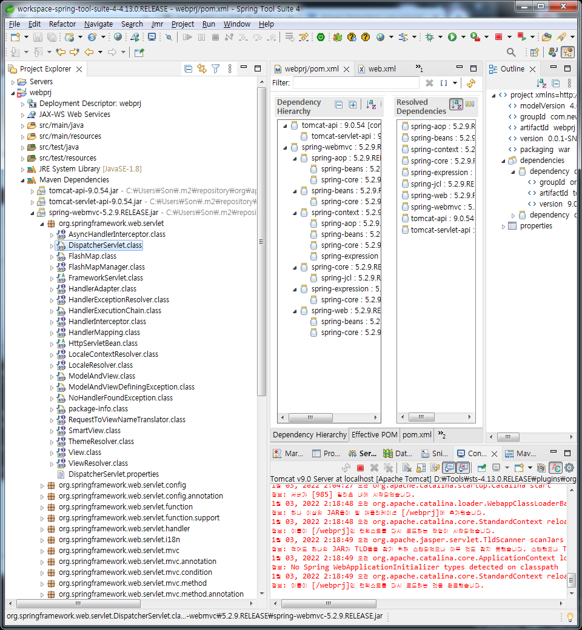Image resolution: width=582 pixels, height=630 pixels.
Task: Click in the dependency Filter field
Action: (355, 83)
